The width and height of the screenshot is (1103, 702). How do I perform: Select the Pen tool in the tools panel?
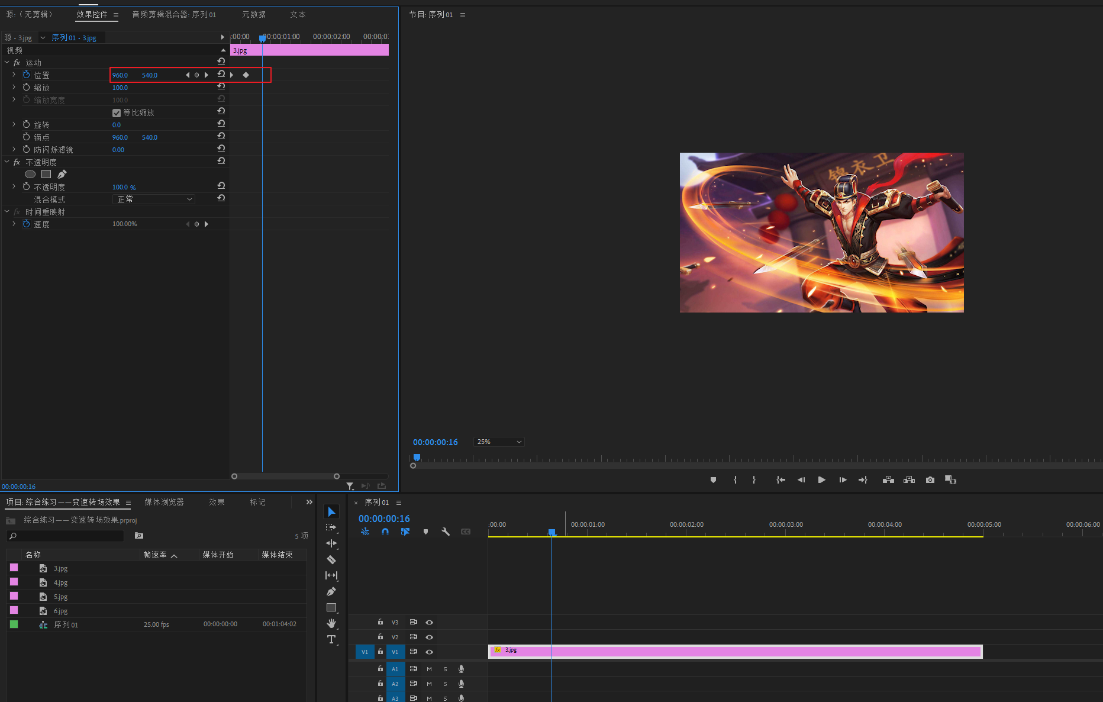pos(331,591)
